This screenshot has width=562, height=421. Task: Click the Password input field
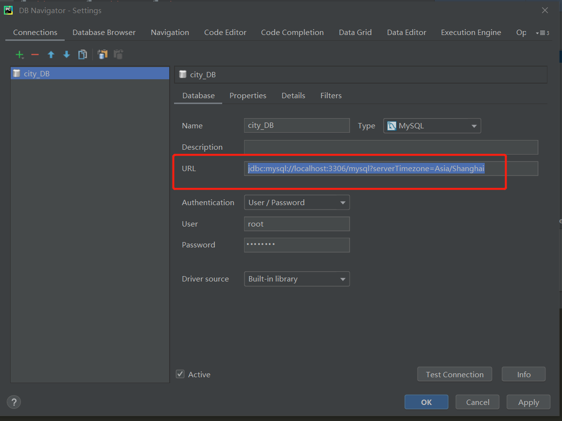click(x=297, y=245)
